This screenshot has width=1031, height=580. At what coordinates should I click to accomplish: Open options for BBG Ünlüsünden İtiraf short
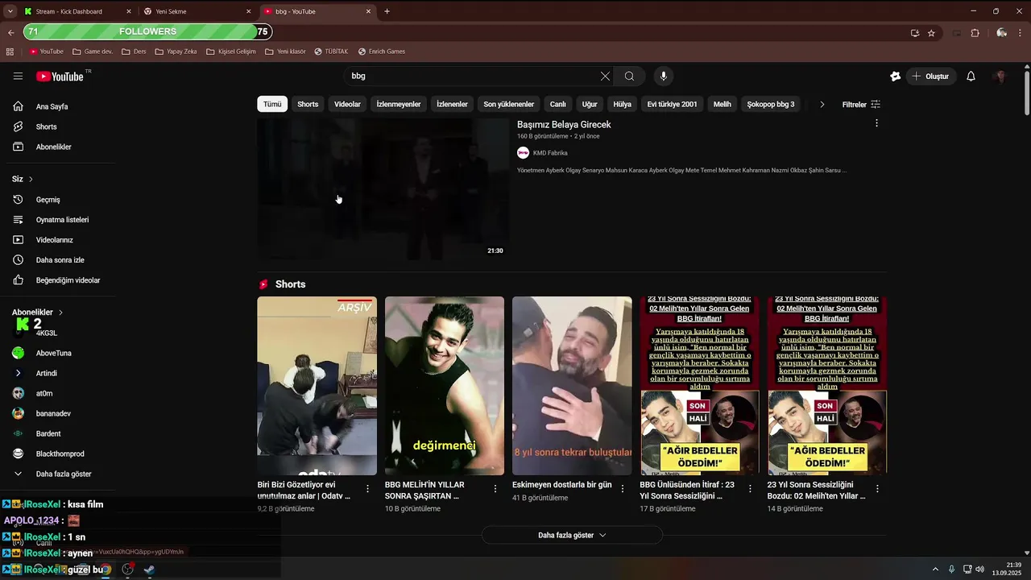click(750, 488)
